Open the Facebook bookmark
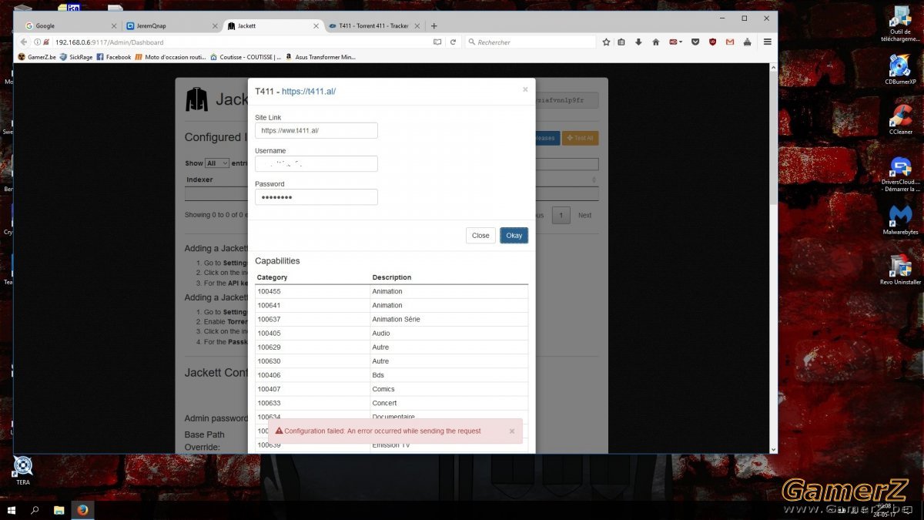The width and height of the screenshot is (924, 520). [x=114, y=57]
